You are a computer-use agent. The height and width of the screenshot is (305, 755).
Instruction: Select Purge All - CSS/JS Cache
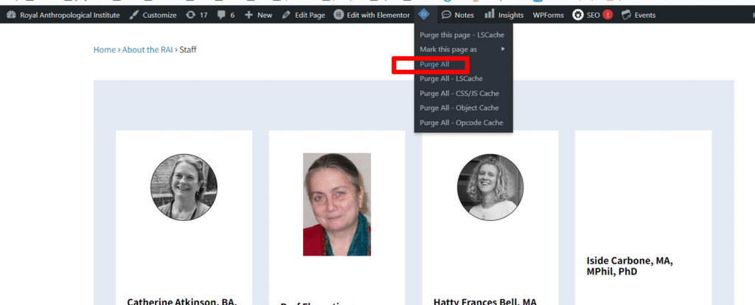(459, 94)
